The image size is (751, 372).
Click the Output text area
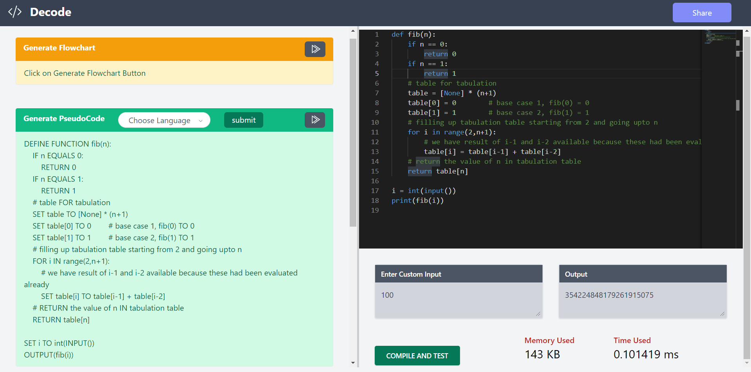[643, 300]
